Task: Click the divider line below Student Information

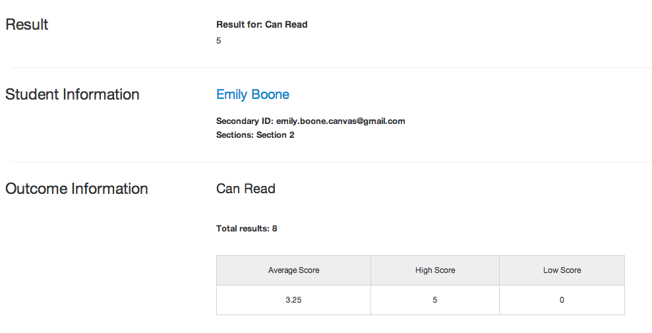Action: coord(332,162)
